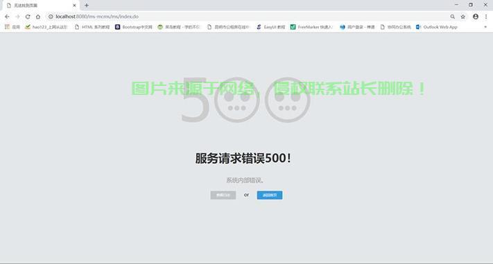
Task: Go back to the previous page
Action: coord(7,17)
